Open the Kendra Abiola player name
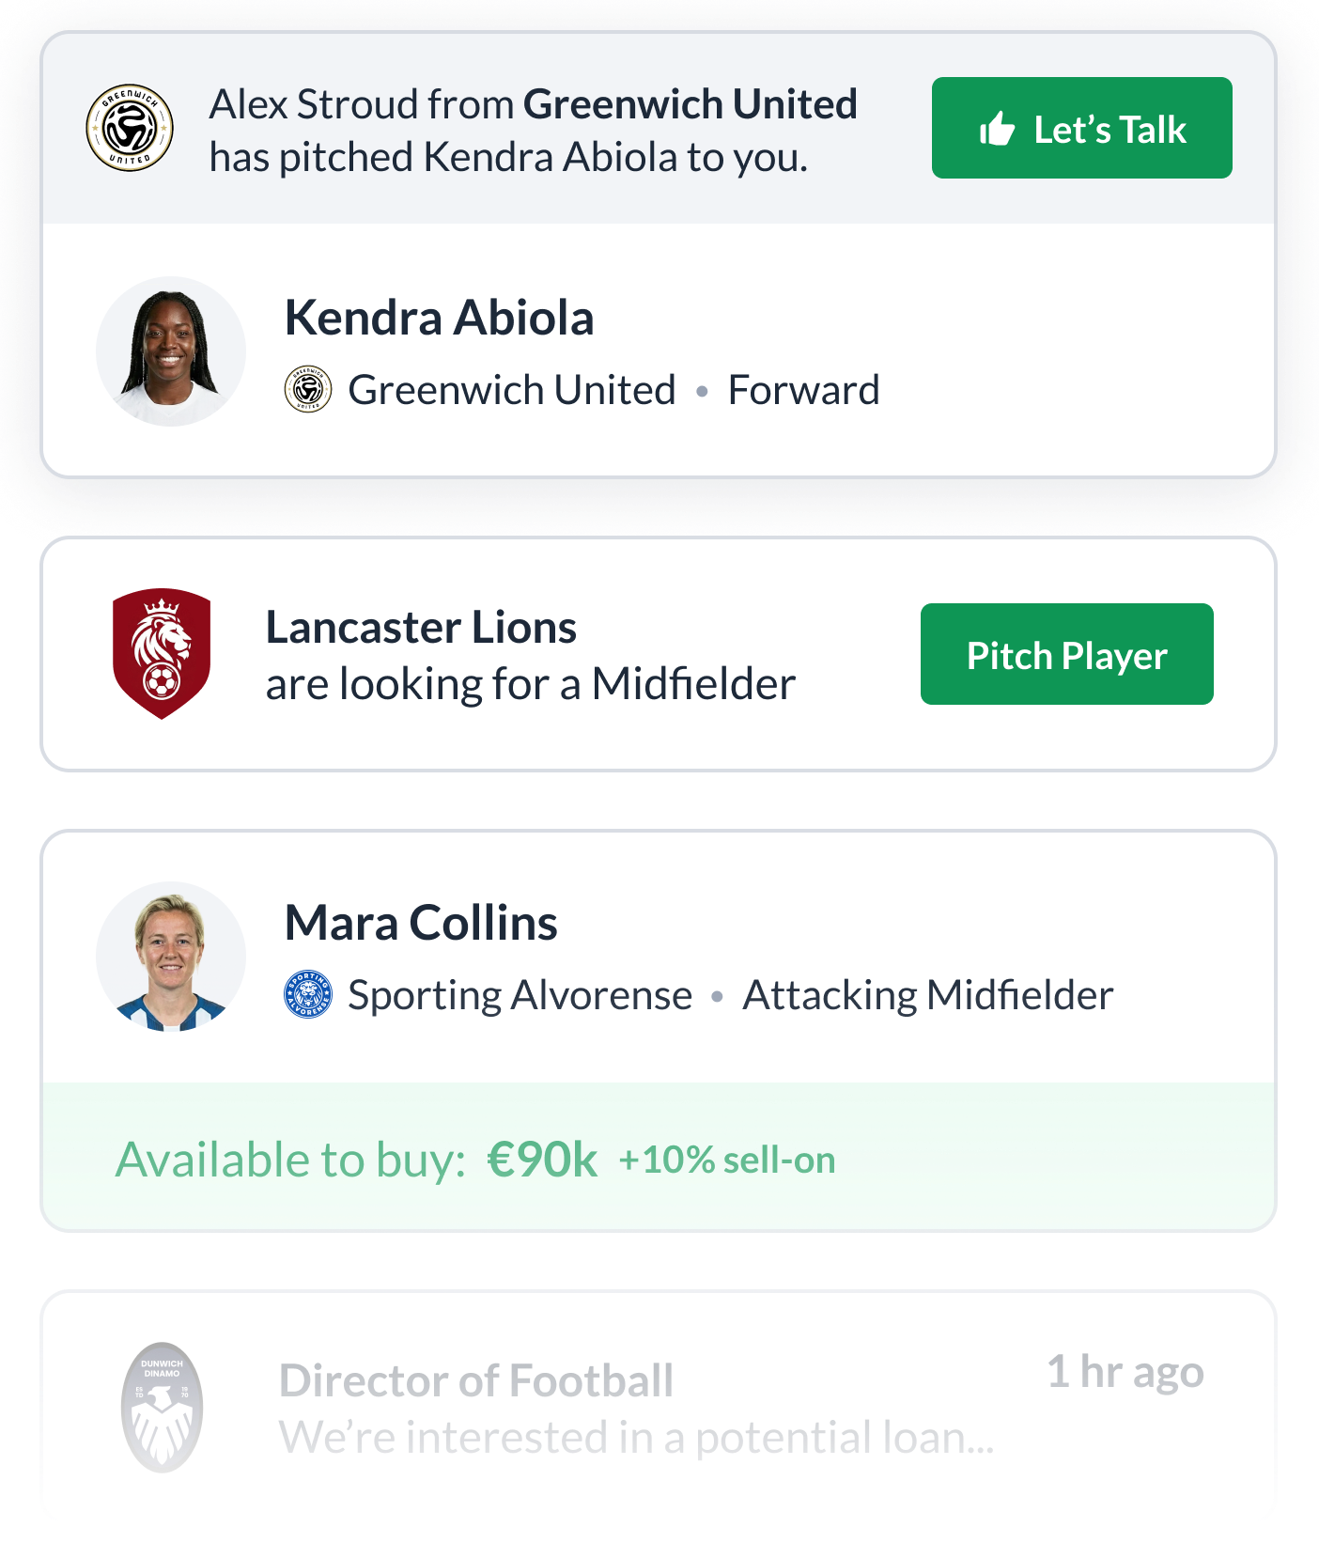The image size is (1319, 1558). pos(439,318)
